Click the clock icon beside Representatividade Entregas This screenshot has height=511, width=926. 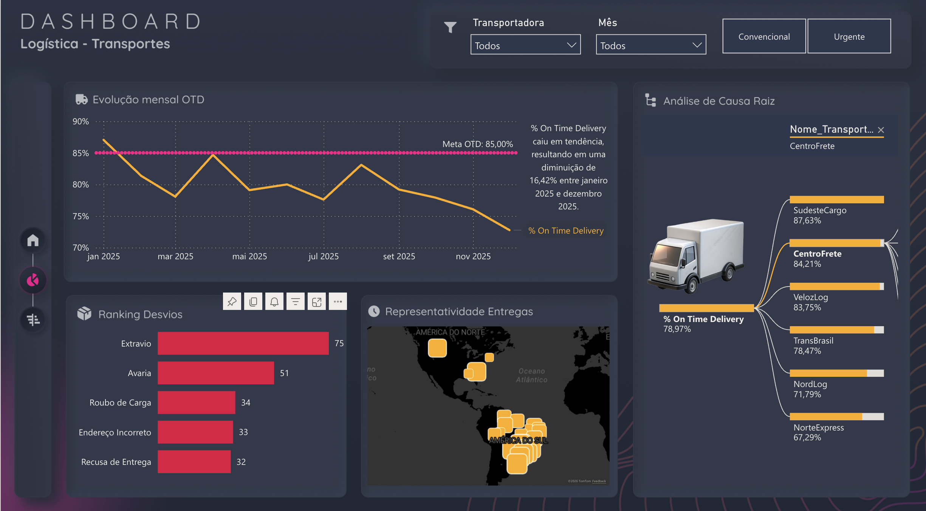point(374,311)
